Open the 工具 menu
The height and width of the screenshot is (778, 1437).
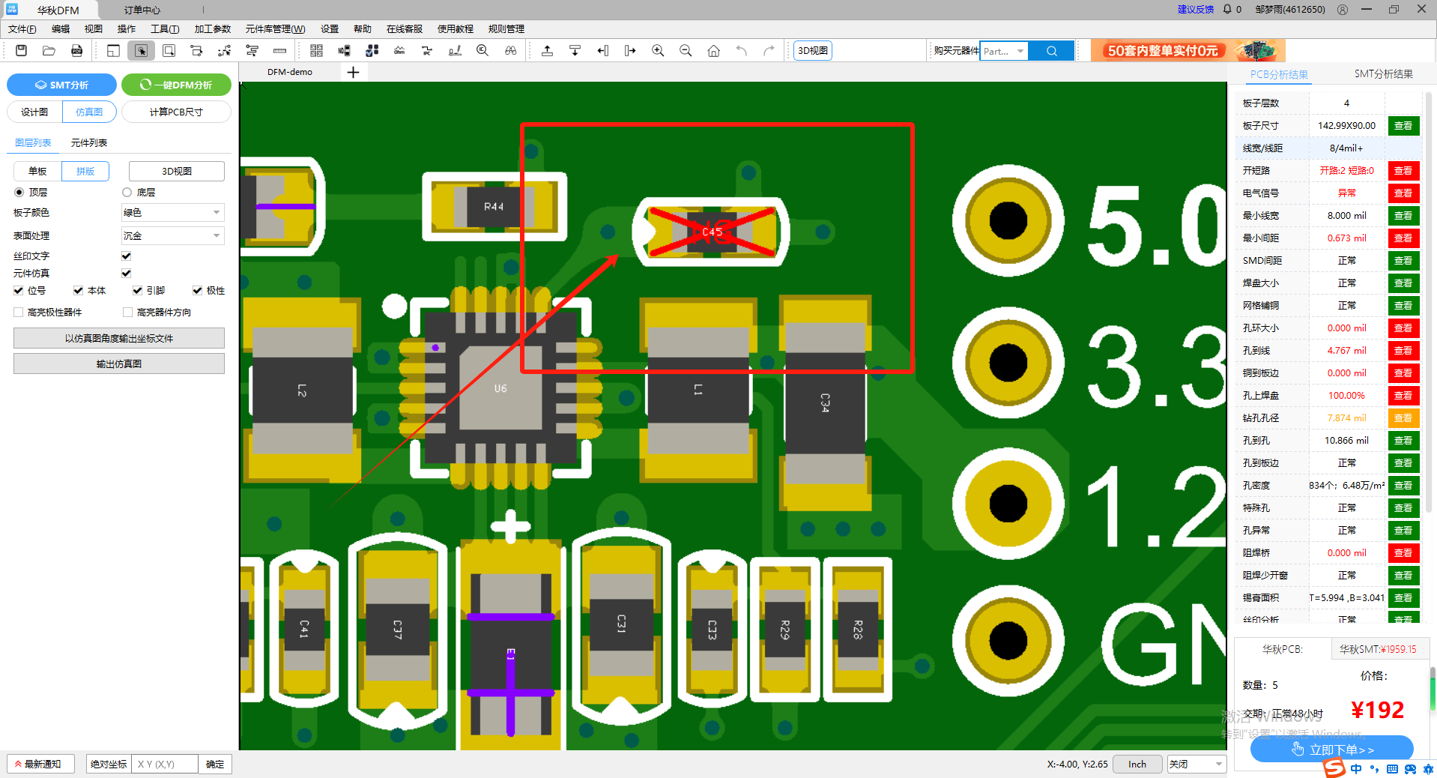(x=164, y=29)
